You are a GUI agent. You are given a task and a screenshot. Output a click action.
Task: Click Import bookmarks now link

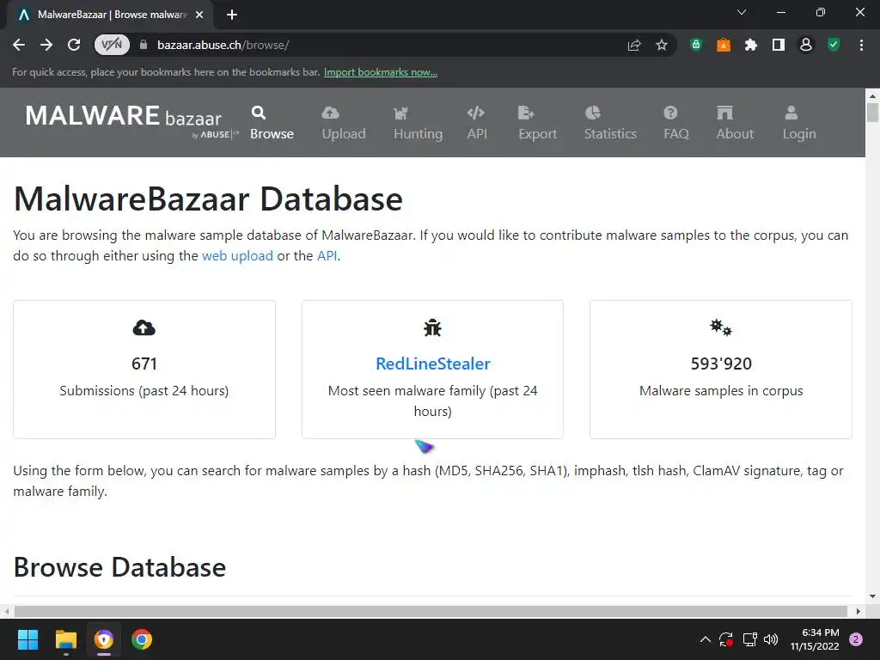pyautogui.click(x=381, y=72)
